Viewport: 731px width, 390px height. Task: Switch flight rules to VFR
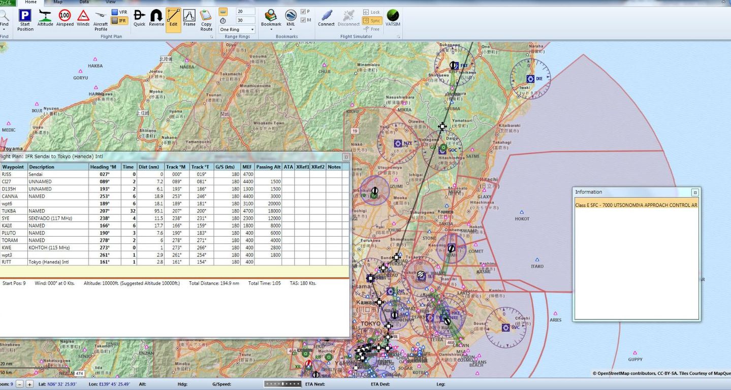coord(119,12)
